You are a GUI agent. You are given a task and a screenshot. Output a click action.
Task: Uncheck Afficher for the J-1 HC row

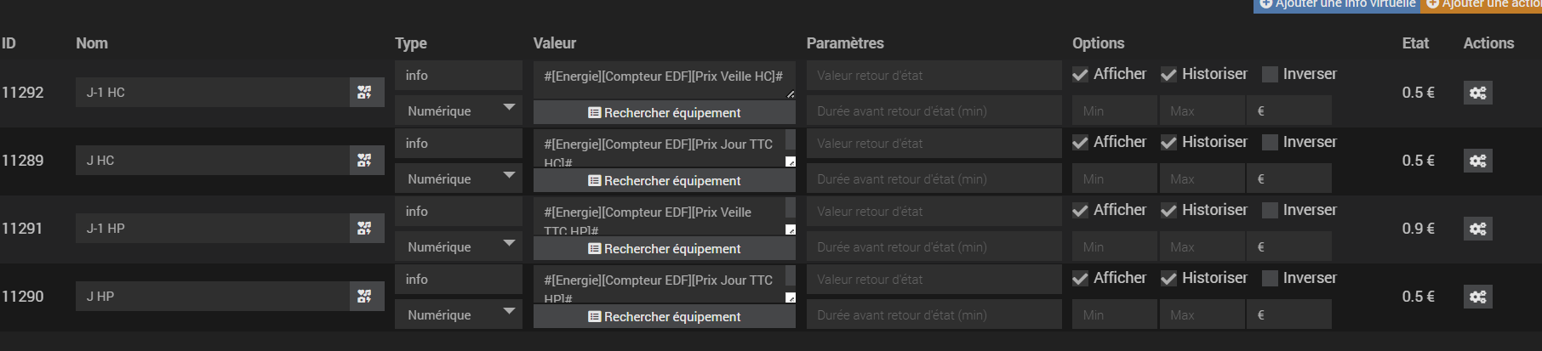pos(1081,75)
